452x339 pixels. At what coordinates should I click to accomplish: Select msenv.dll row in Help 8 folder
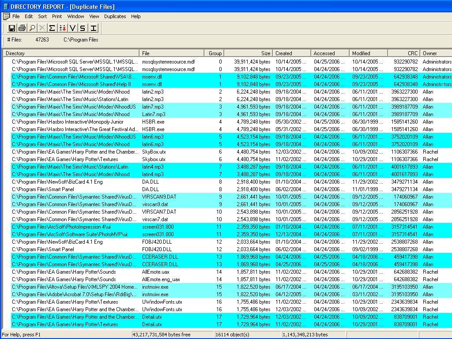tap(231, 84)
